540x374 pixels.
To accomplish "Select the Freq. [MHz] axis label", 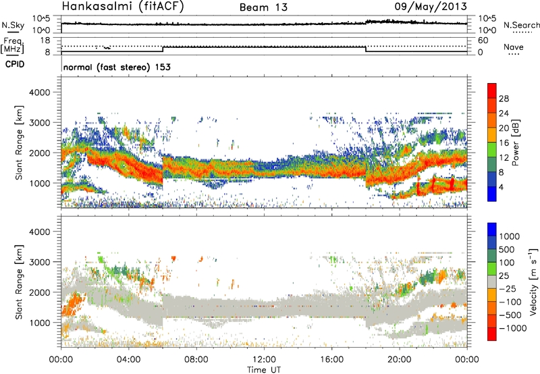I will click(13, 45).
